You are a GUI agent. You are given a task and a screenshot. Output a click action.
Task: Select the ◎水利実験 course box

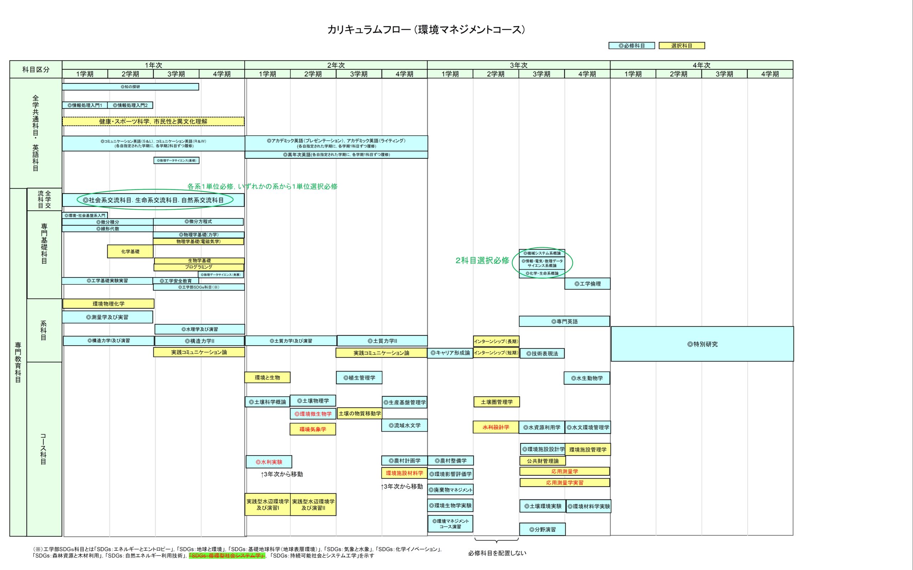tap(269, 462)
